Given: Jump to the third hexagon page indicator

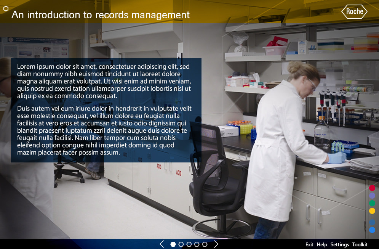Looking at the screenshot, I should point(189,244).
